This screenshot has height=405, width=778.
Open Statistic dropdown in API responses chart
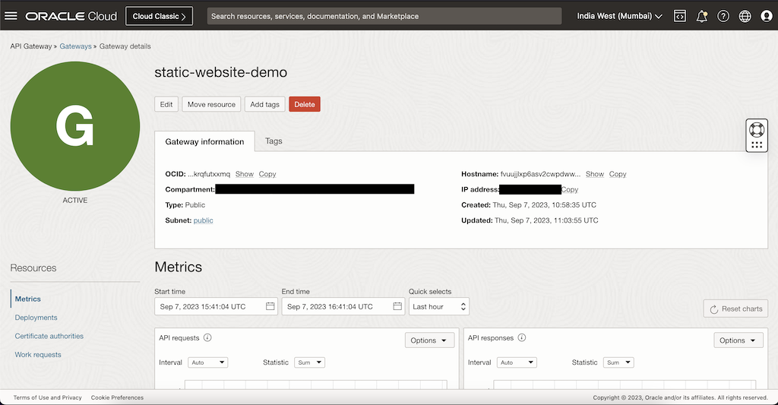618,362
